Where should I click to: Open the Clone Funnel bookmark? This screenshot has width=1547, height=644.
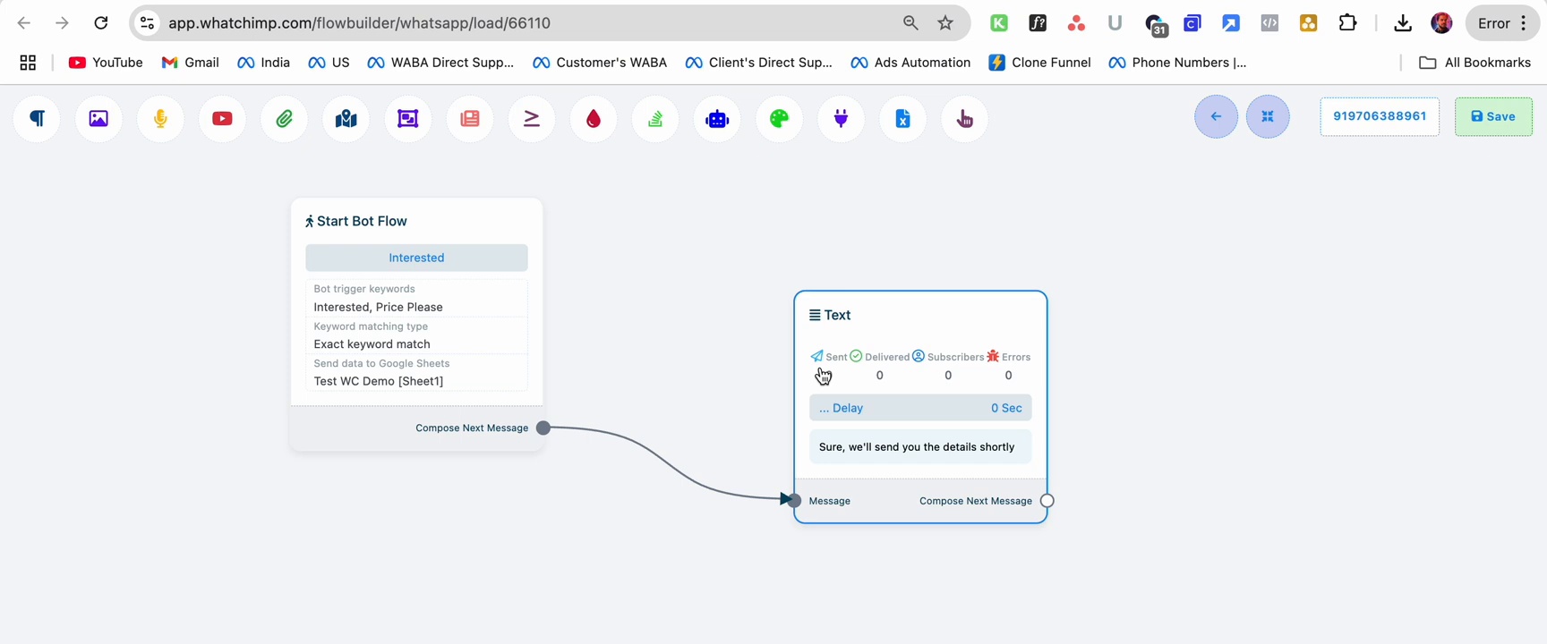(x=1039, y=63)
